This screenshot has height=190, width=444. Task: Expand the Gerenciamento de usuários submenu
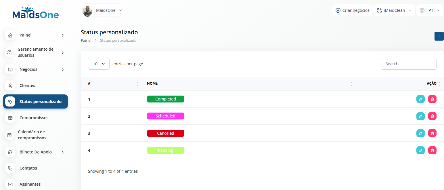tap(63, 52)
